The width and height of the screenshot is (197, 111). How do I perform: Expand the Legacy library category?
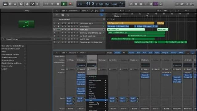(x=13, y=69)
